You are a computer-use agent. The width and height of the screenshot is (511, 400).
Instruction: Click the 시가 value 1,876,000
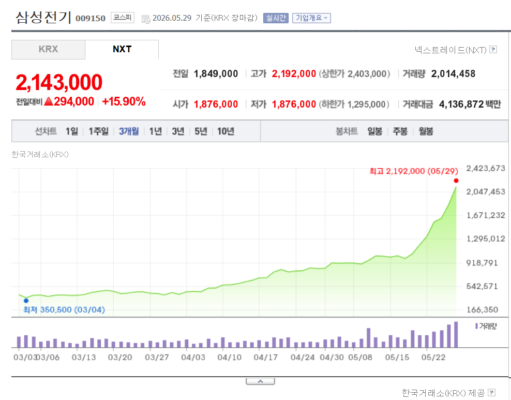click(216, 105)
